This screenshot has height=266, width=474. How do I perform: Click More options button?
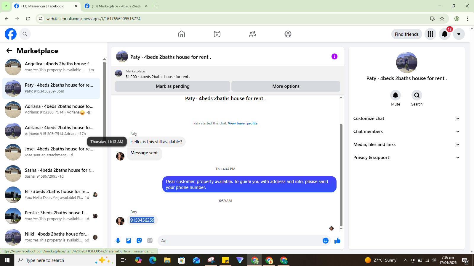click(286, 86)
